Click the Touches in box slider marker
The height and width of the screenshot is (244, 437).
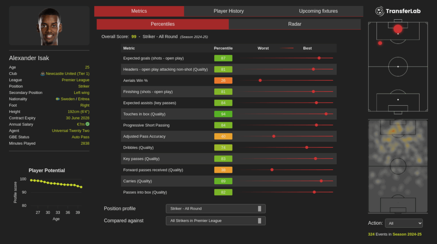click(x=326, y=114)
